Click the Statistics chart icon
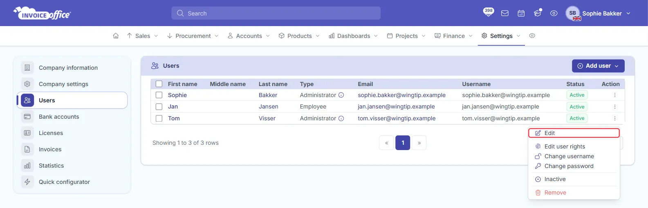The height and width of the screenshot is (208, 648). pyautogui.click(x=27, y=166)
